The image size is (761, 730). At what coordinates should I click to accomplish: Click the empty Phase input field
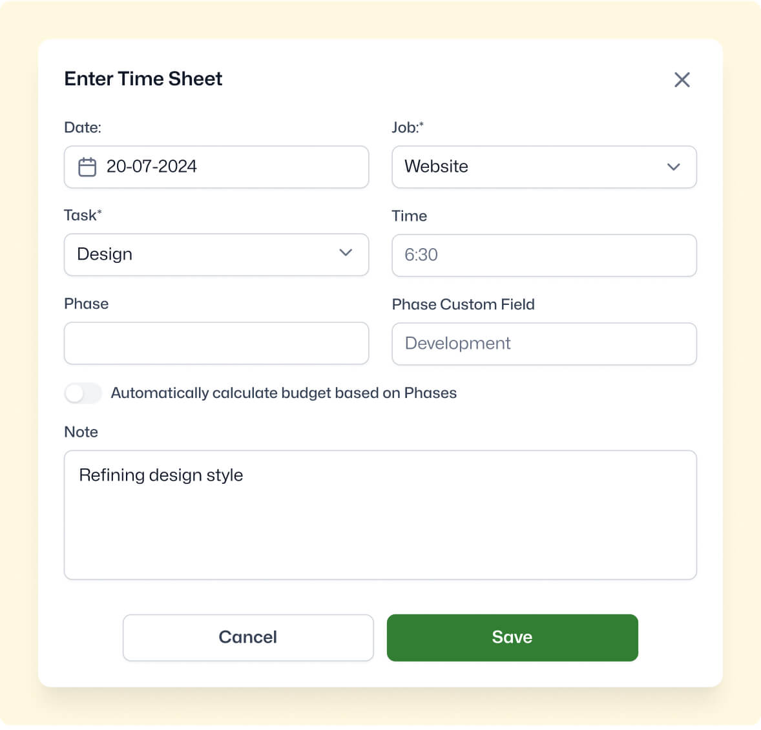216,343
